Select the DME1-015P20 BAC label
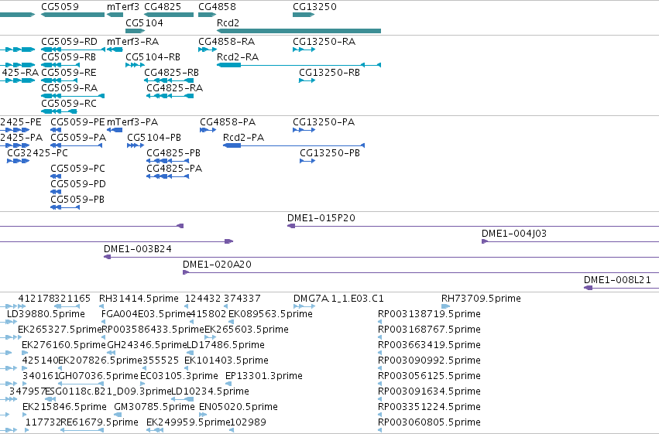 321,218
